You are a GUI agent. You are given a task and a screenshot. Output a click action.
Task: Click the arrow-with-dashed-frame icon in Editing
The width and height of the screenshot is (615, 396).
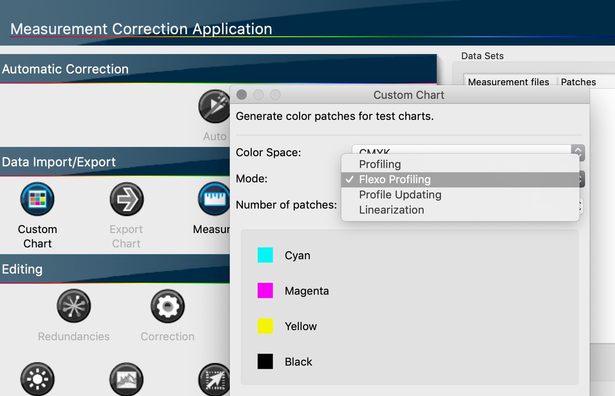click(214, 379)
